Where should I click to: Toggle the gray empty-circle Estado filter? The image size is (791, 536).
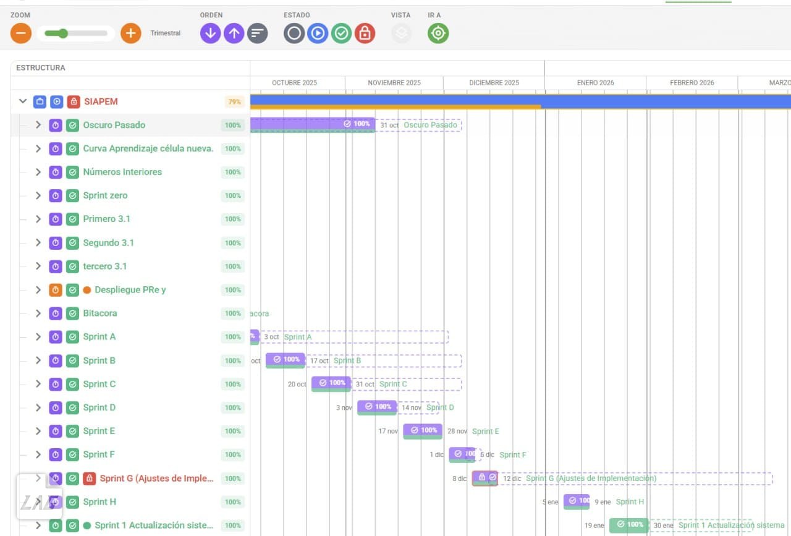point(294,33)
